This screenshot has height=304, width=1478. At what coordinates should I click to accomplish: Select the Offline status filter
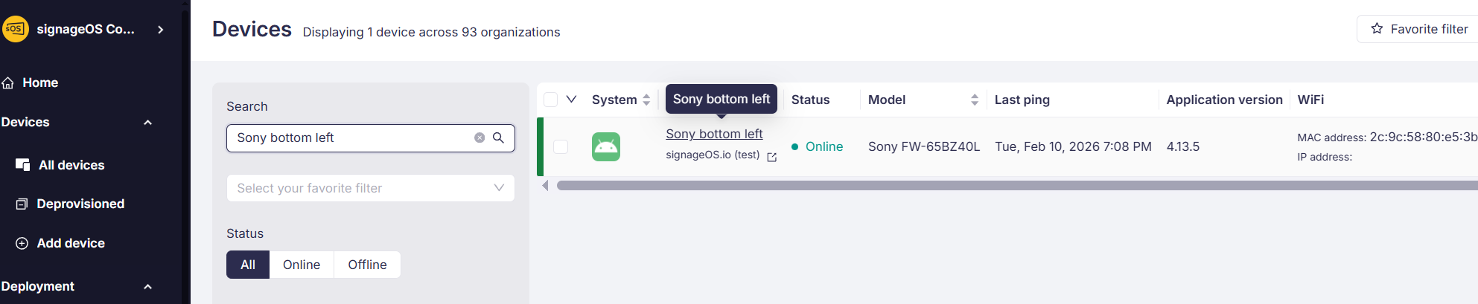(x=367, y=265)
